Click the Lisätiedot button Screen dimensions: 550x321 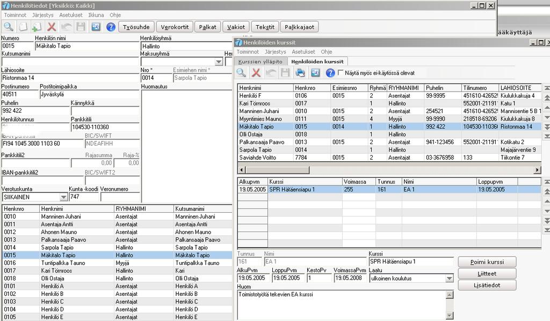[487, 285]
